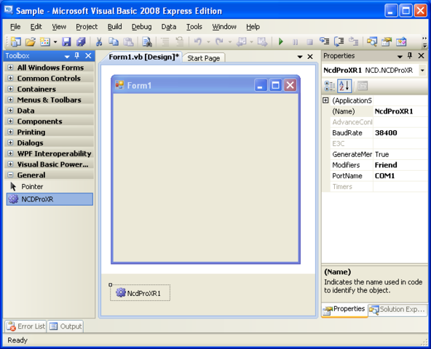Viewport: 431px width, 349px height.
Task: Click the Paste toolbar icon
Action: click(x=128, y=41)
